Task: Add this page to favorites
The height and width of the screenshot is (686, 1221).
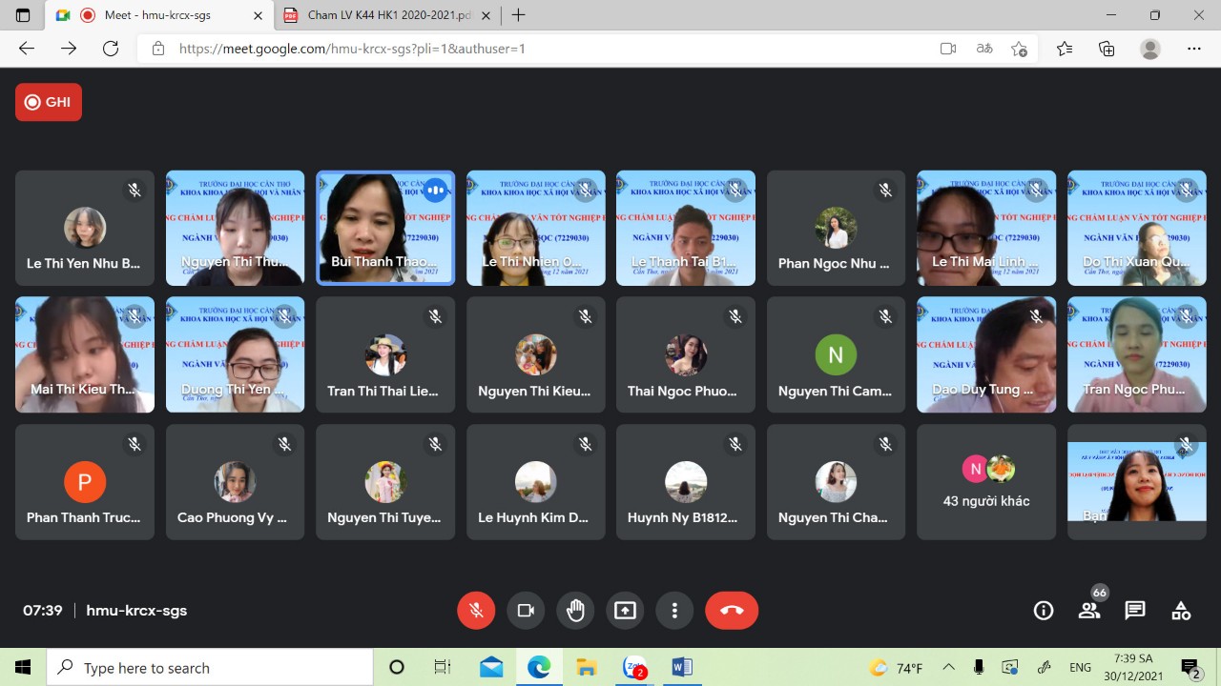Action: (x=1019, y=49)
